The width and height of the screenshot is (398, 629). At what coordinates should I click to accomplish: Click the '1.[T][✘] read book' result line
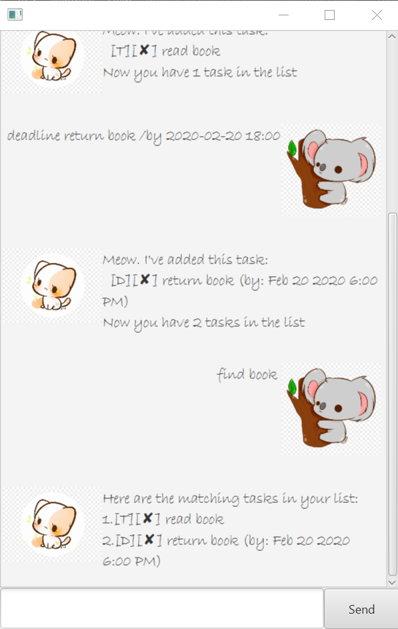point(163,519)
